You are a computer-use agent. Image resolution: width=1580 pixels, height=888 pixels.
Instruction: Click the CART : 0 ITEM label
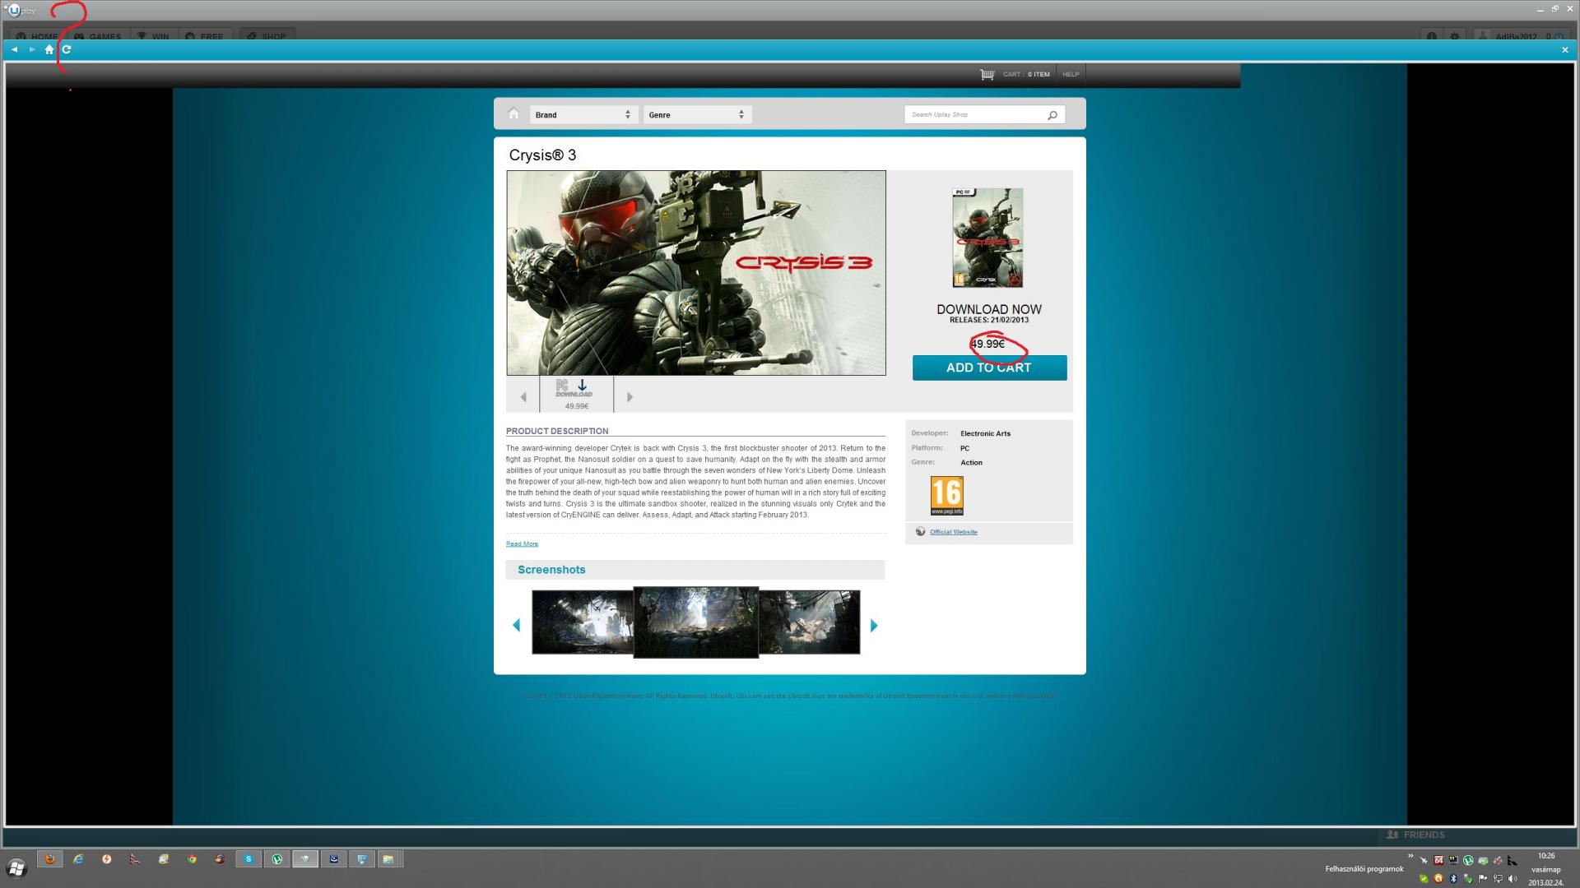(1026, 74)
